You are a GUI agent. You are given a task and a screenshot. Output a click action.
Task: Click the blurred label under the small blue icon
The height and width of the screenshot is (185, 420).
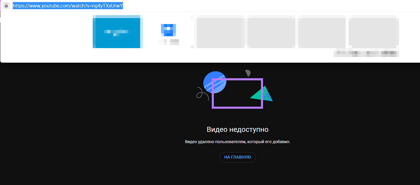[x=169, y=42]
